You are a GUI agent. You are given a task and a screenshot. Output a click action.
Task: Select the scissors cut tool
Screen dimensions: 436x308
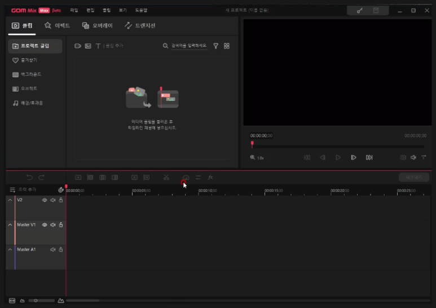click(x=166, y=177)
